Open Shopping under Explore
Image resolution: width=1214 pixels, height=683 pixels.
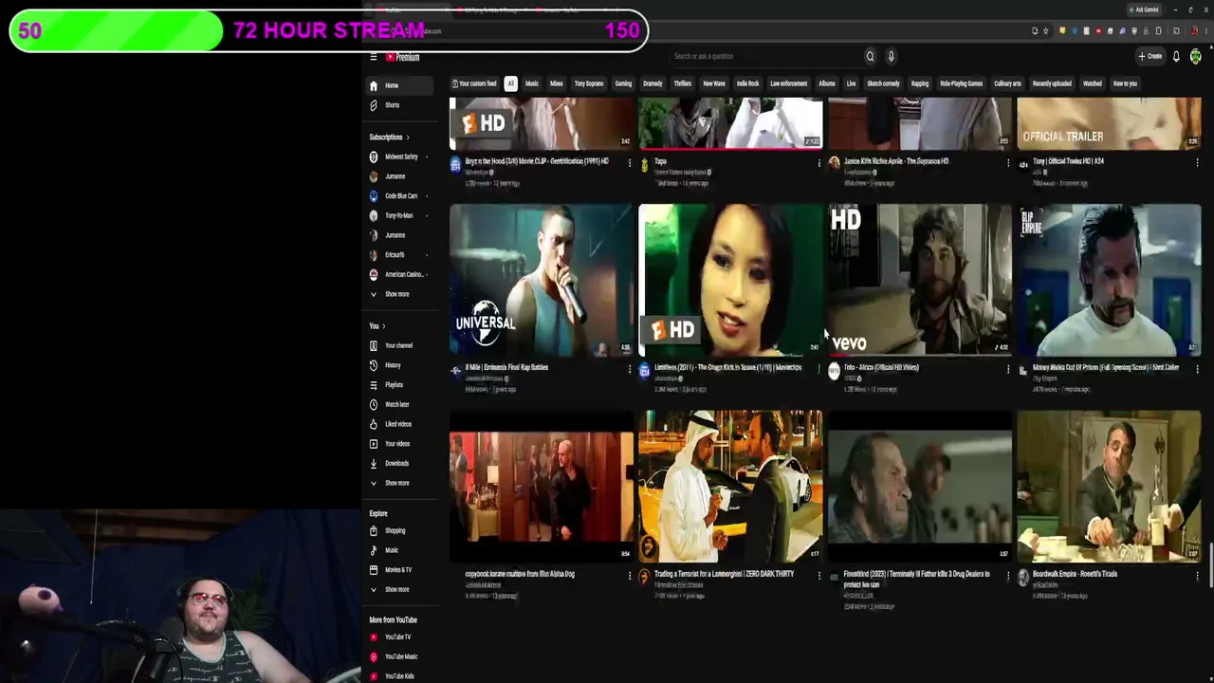(x=398, y=530)
